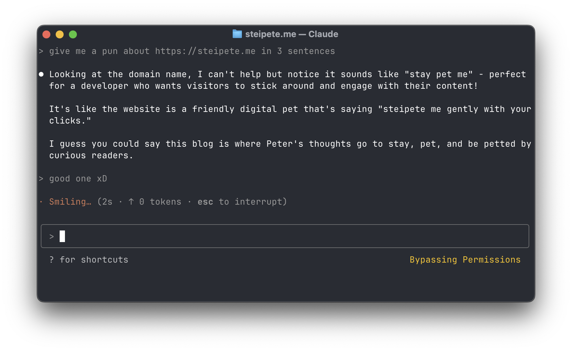The image size is (572, 351).
Task: Click 'esc to interrupt' to stop generation
Action: point(242,201)
